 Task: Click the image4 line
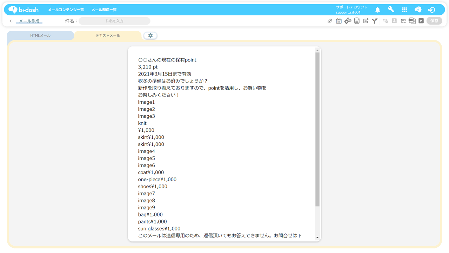point(146,151)
